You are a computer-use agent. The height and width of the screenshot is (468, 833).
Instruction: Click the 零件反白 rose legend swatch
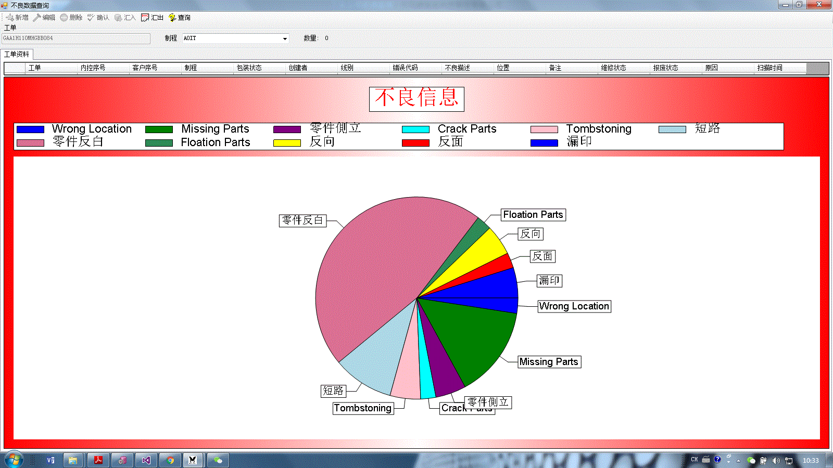click(30, 143)
